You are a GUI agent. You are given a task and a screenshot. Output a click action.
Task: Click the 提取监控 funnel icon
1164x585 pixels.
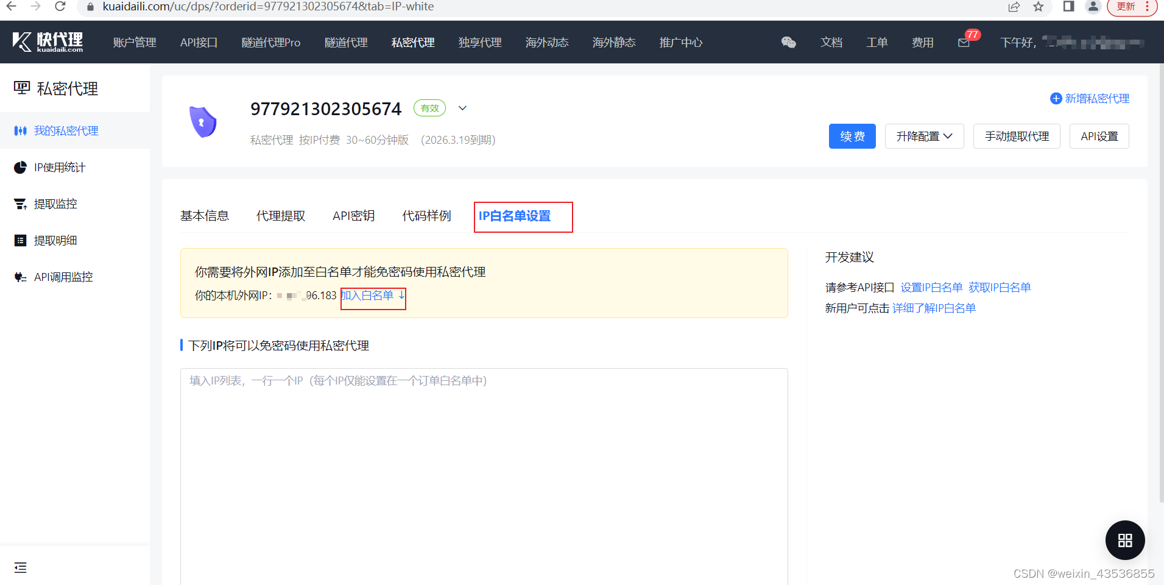(20, 204)
